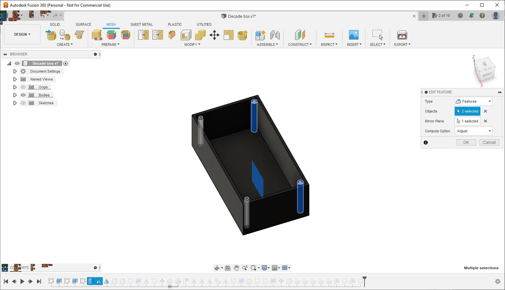Click the Create Mesh Section Sketch icon
Viewport: 505px width, 290px height.
79,35
